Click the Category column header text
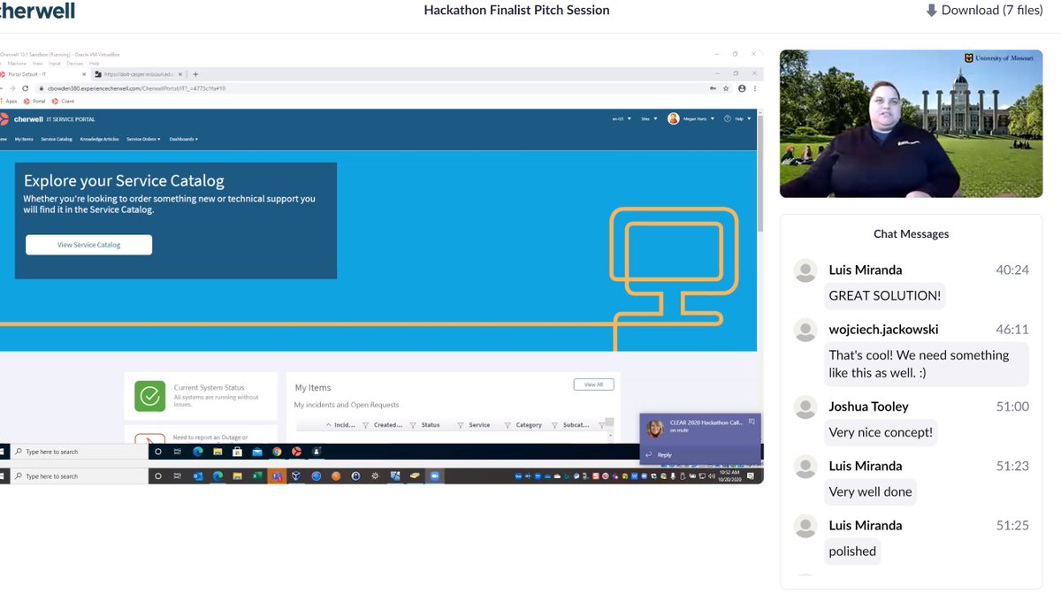Image resolution: width=1061 pixels, height=593 pixels. [529, 425]
